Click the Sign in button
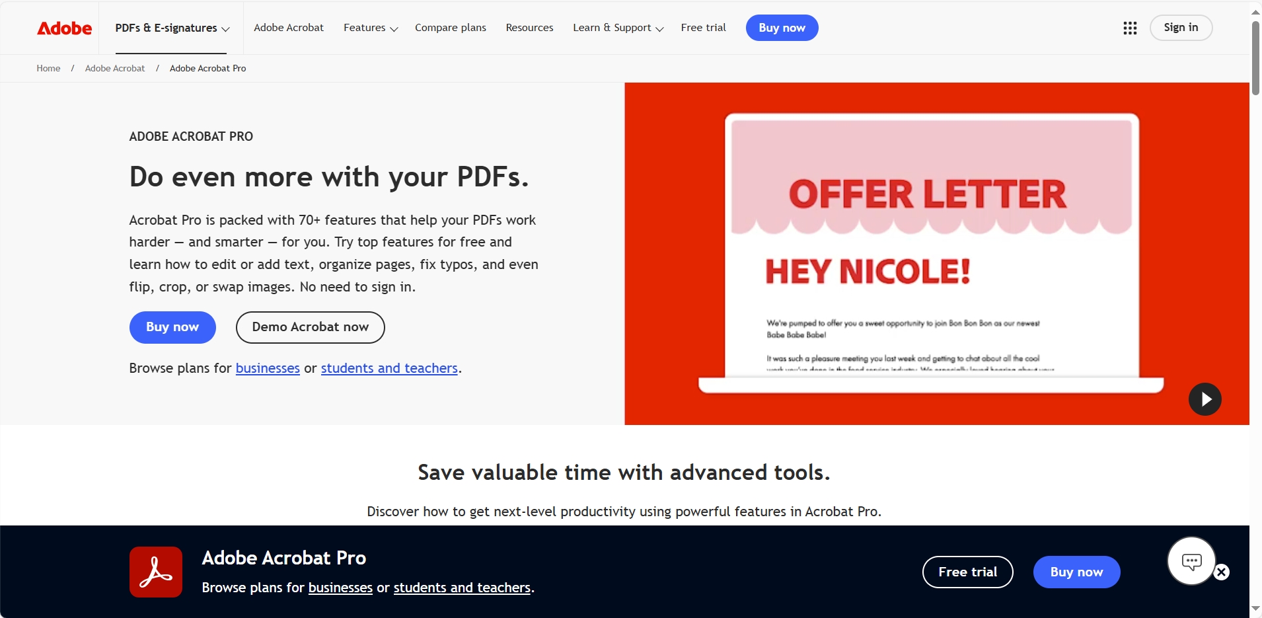The width and height of the screenshot is (1262, 618). click(x=1181, y=28)
